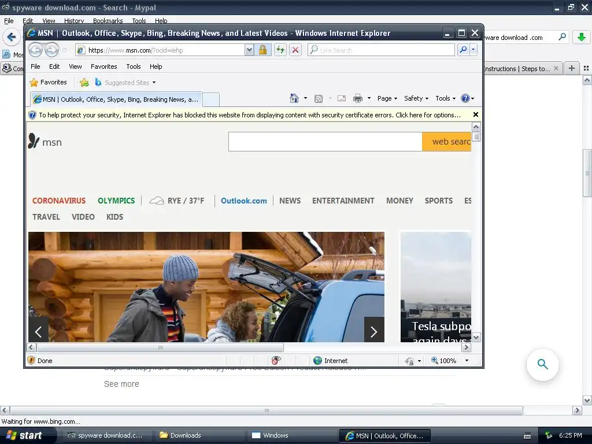Open the IE Favorites menu
Screen dimensions: 592x444
[x=104, y=66]
